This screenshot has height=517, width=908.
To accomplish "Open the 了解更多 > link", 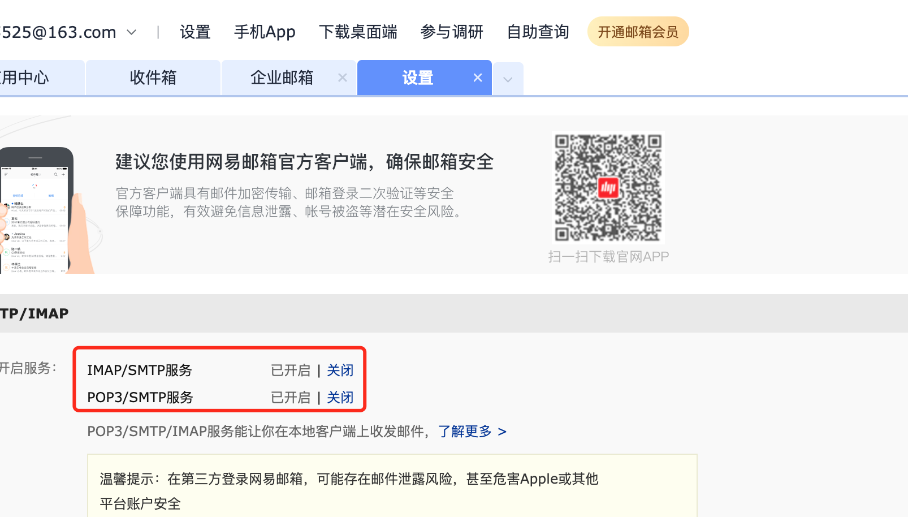I will point(472,432).
